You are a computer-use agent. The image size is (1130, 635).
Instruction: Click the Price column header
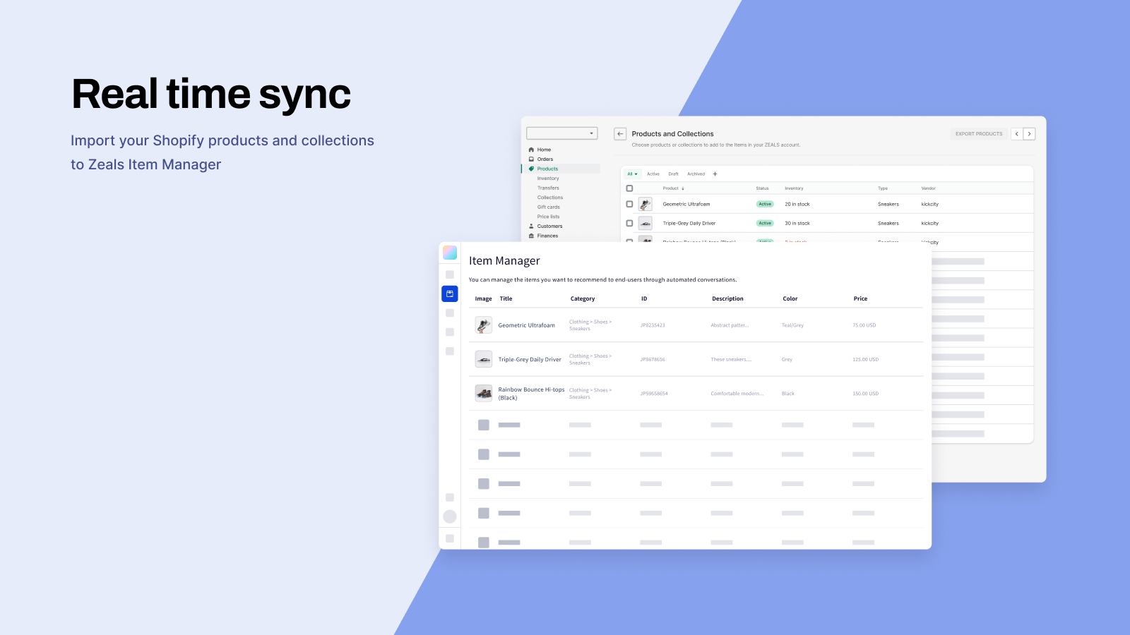(x=860, y=298)
